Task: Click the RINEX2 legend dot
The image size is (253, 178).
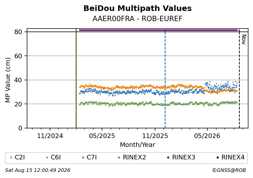Action: point(119,158)
